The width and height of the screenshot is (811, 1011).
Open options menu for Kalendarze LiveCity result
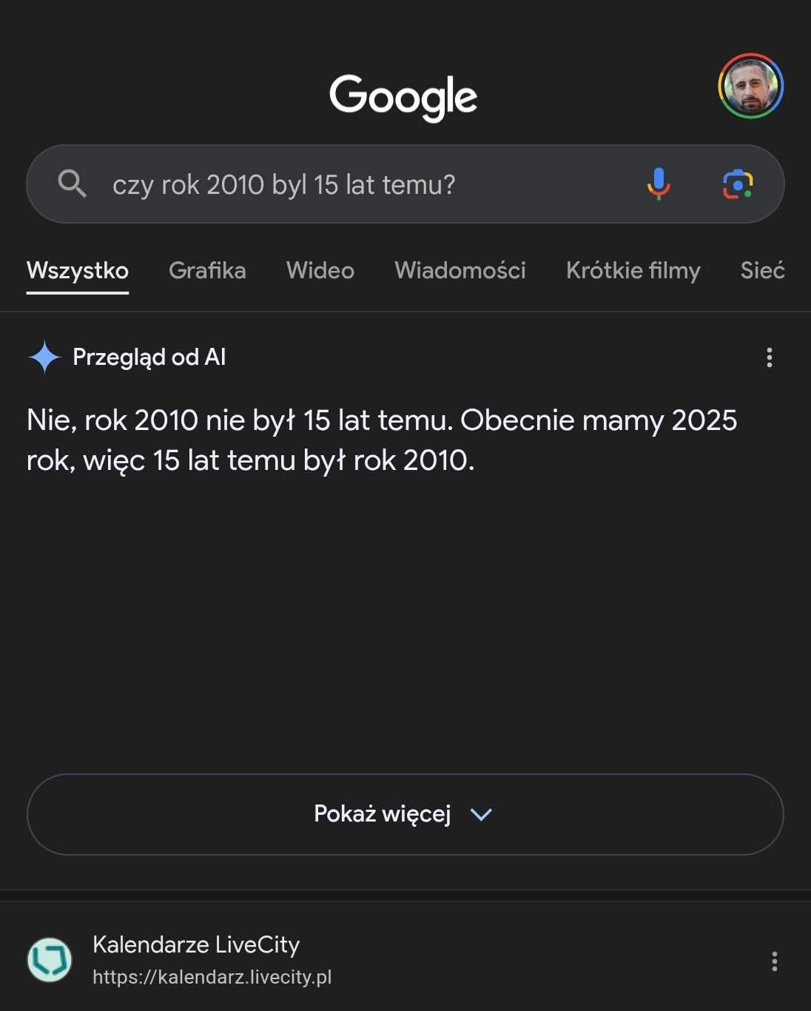774,961
